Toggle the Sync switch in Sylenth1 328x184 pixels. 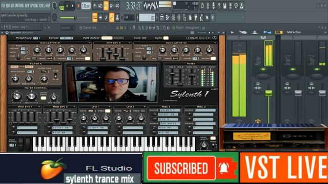166,38
